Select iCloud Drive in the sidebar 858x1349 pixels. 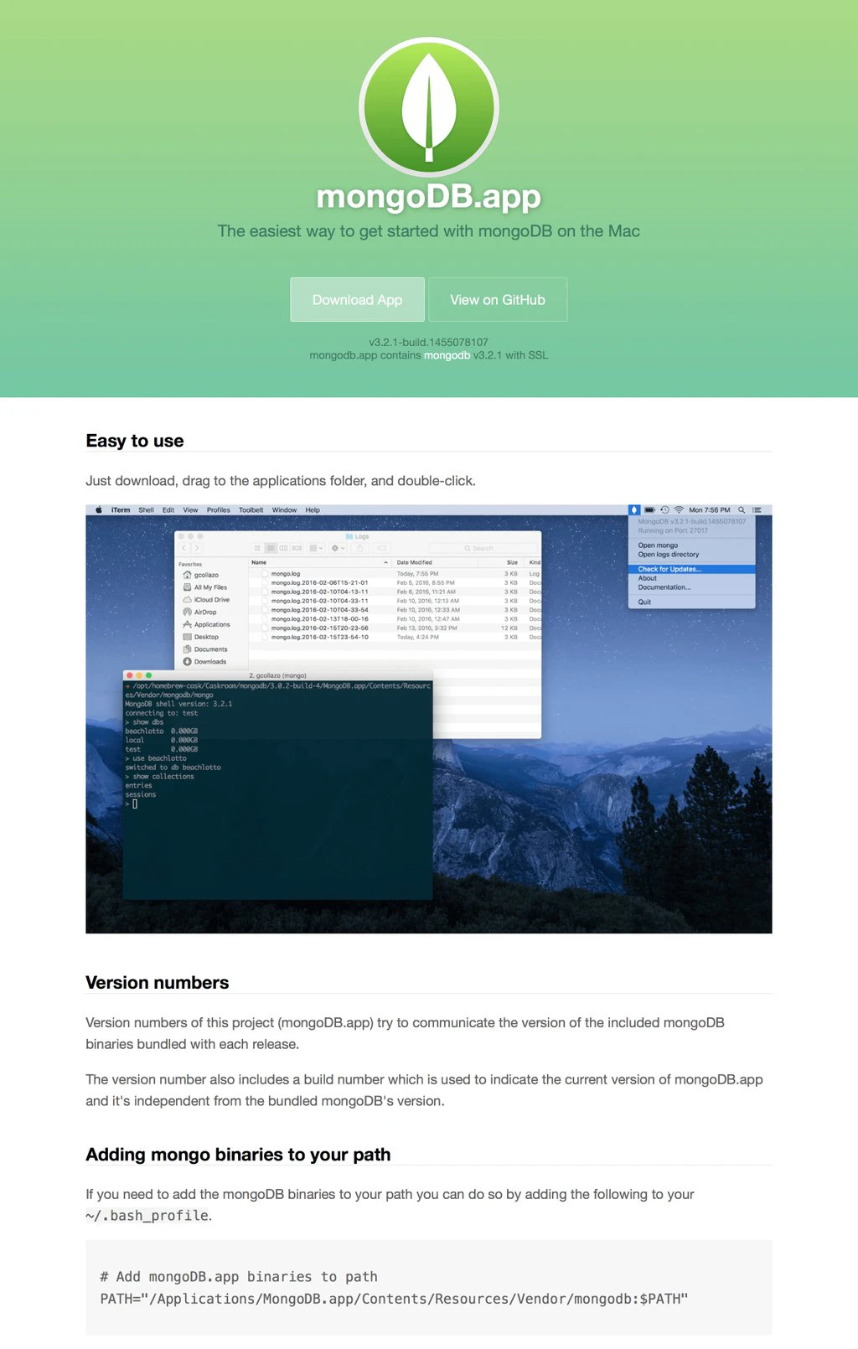[206, 600]
